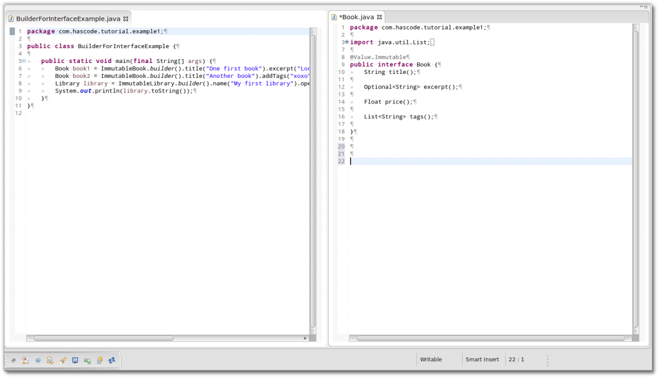This screenshot has width=659, height=378.
Task: Expand the collapsed import box after java.util.List
Action: pos(432,42)
